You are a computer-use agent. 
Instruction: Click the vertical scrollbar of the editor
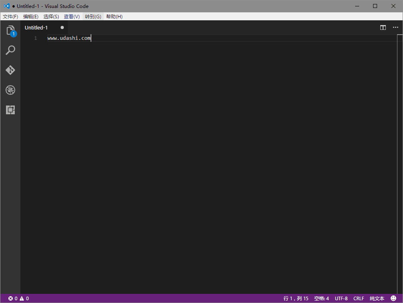click(x=400, y=164)
